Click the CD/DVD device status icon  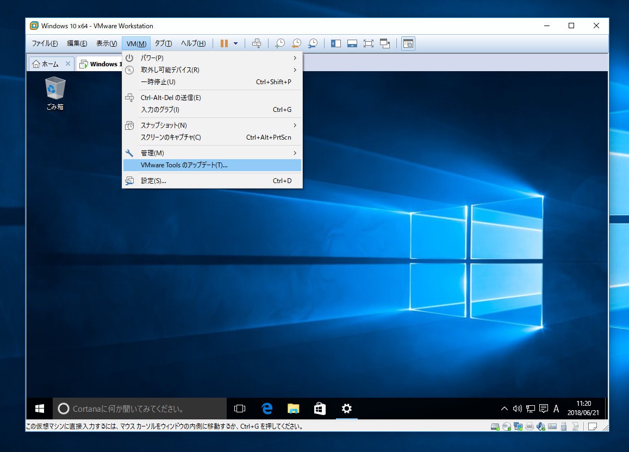coord(507,426)
